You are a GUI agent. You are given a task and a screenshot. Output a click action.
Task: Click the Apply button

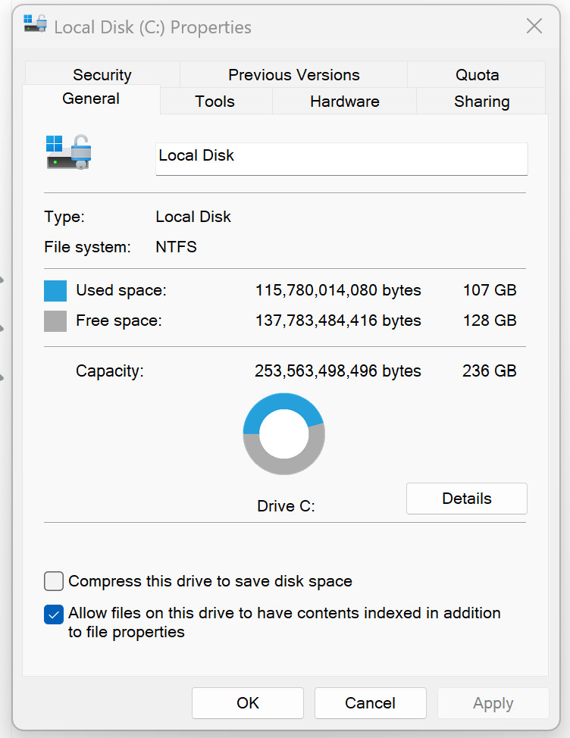(493, 703)
